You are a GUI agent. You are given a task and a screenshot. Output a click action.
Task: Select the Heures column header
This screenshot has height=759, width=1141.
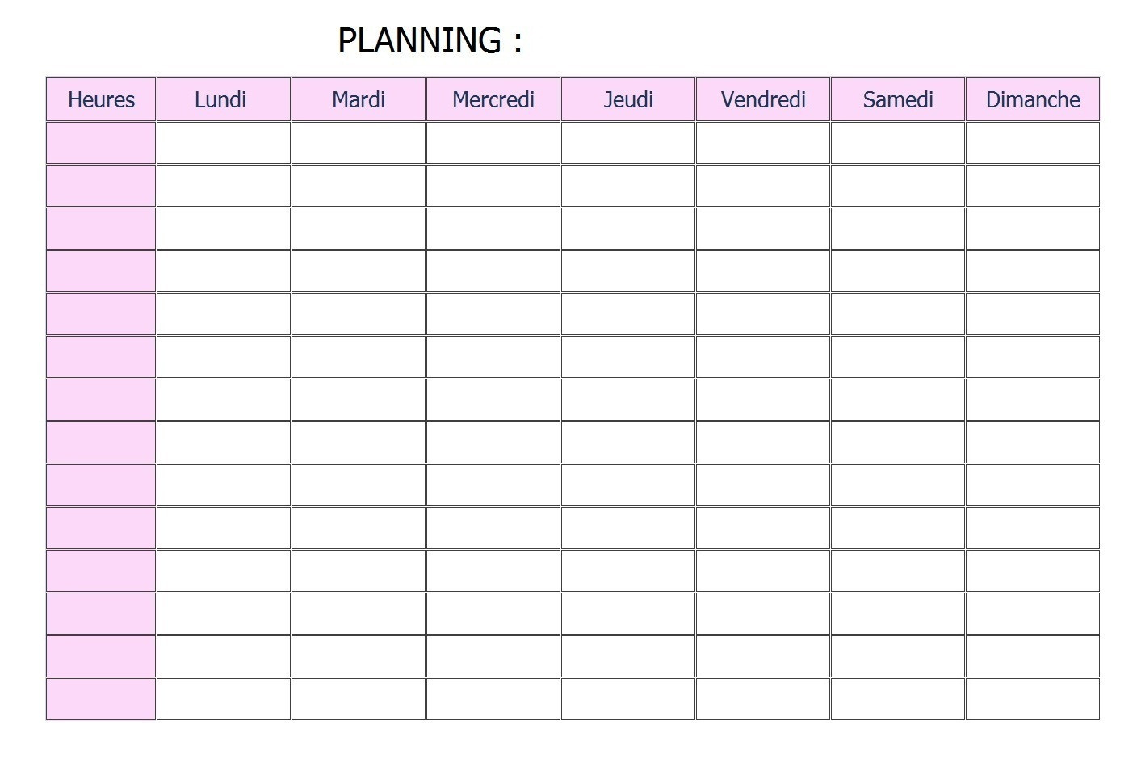[101, 99]
